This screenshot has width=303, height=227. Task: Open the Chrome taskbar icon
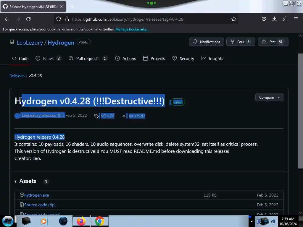click(99, 221)
